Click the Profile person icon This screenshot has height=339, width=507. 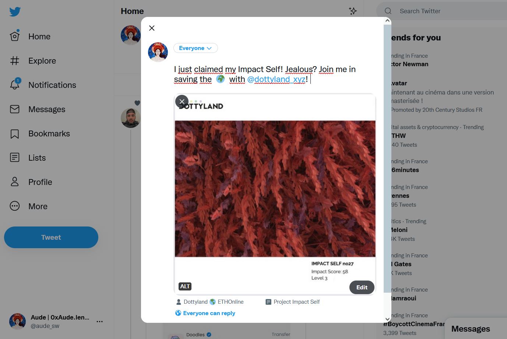15,182
